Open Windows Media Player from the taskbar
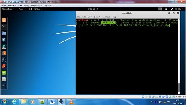 click(x=33, y=102)
